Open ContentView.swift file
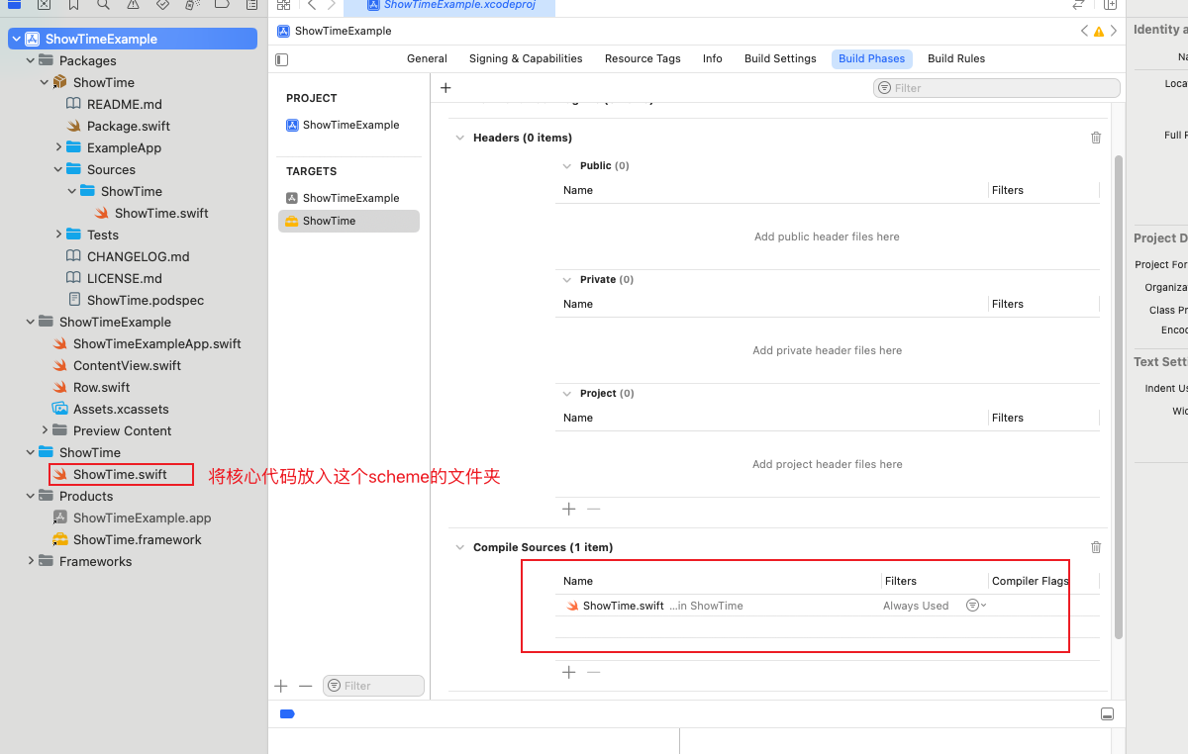 (127, 365)
